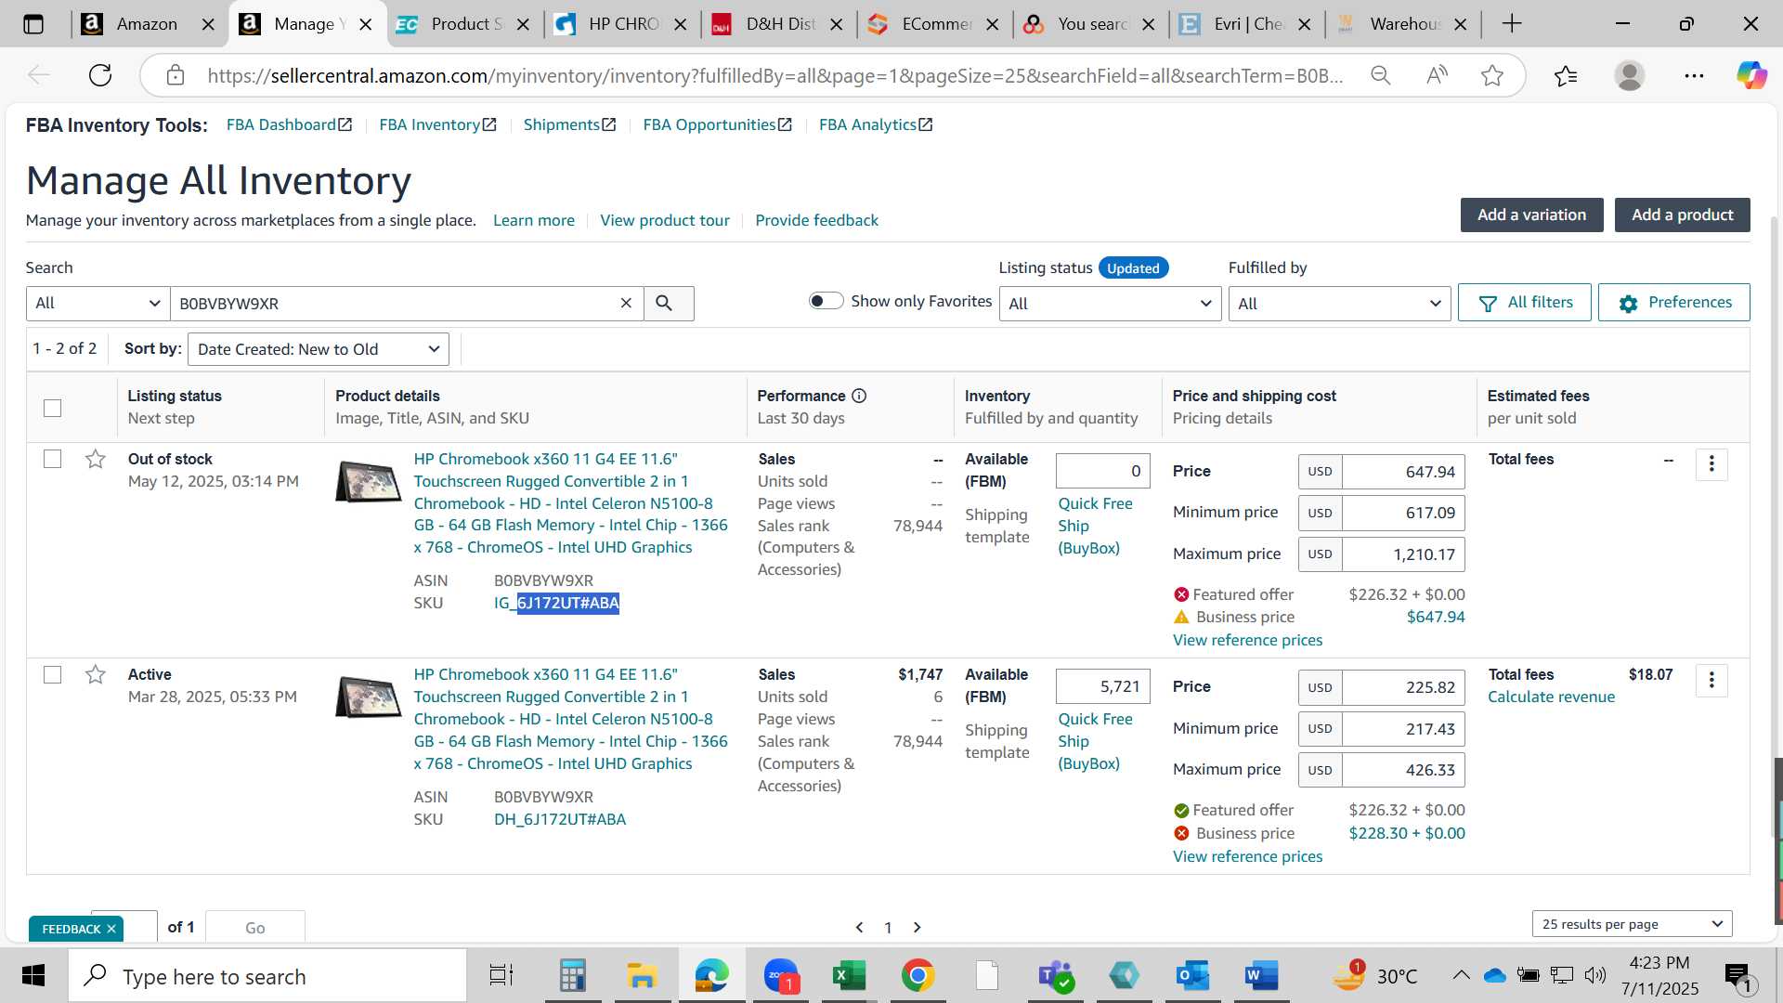Click the Performance info icon
Image resolution: width=1783 pixels, height=1003 pixels.
click(x=859, y=396)
